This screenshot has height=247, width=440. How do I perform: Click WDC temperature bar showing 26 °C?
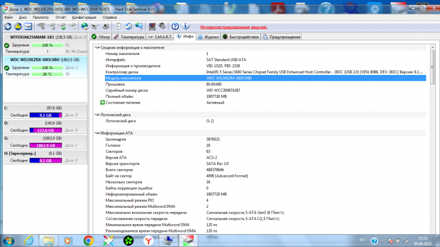47,74
